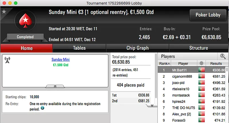
Task: Open the Sunday Mini link
Action: tap(61, 60)
